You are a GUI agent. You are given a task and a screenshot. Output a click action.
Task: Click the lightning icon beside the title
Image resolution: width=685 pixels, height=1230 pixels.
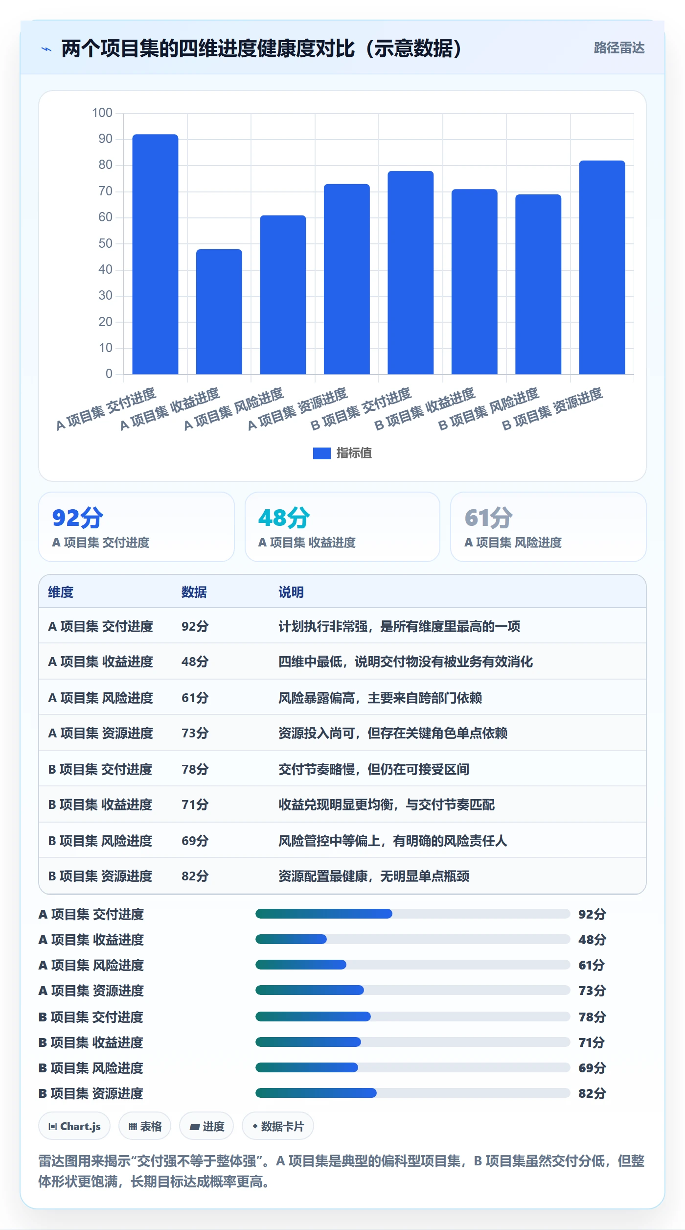tap(46, 49)
